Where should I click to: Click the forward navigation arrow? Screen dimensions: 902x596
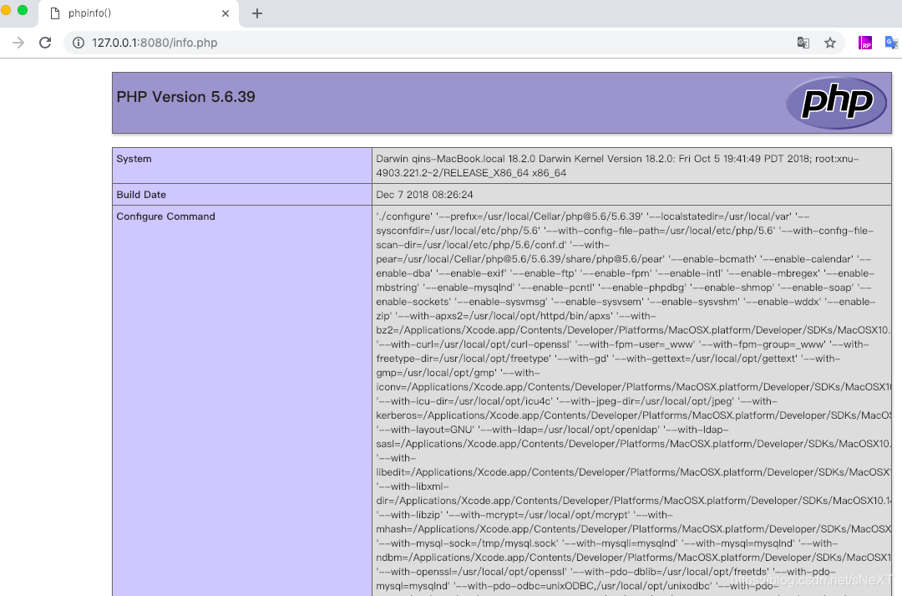point(18,43)
